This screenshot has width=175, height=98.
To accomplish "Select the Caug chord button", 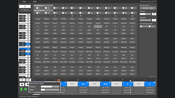I will [x=38, y=19].
